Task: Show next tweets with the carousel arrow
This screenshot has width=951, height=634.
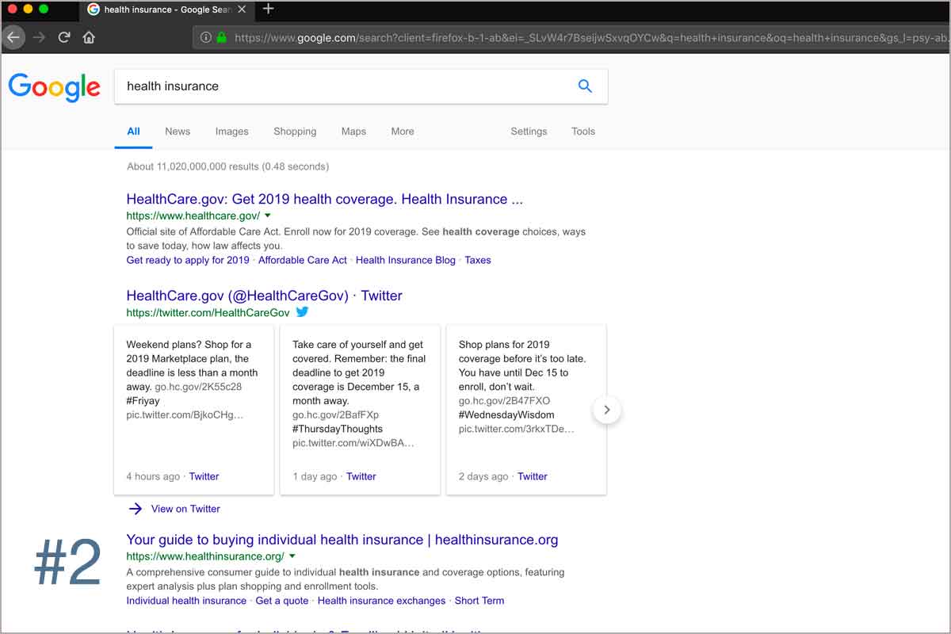Action: pyautogui.click(x=607, y=410)
